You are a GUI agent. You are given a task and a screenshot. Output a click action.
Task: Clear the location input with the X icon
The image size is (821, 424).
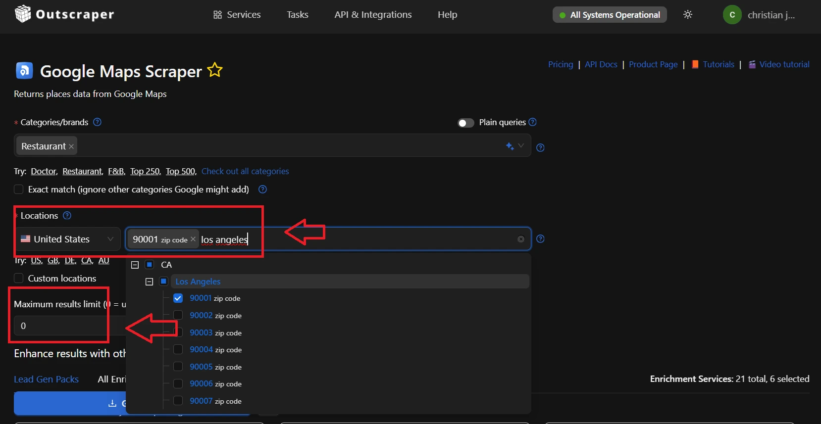click(521, 239)
